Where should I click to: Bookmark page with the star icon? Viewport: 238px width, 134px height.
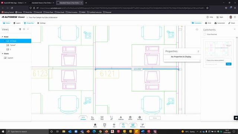coord(208,8)
